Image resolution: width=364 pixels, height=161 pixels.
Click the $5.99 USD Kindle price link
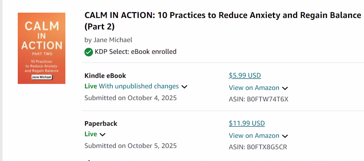coord(245,76)
